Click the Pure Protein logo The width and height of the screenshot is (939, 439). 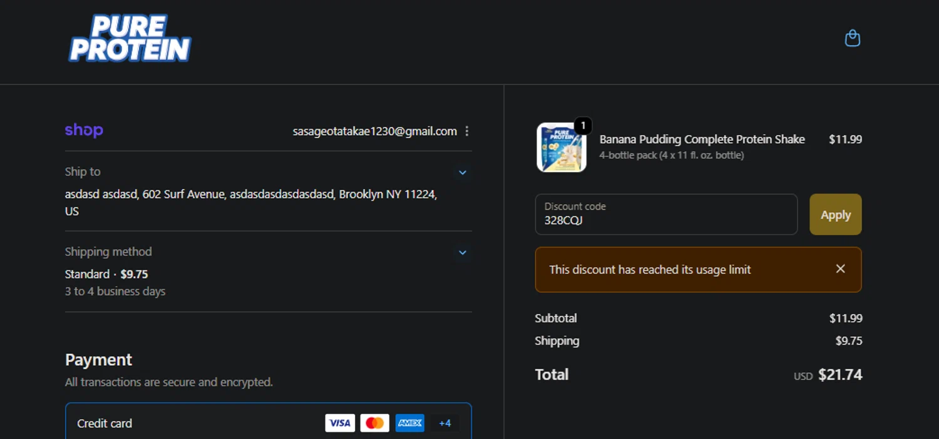130,39
